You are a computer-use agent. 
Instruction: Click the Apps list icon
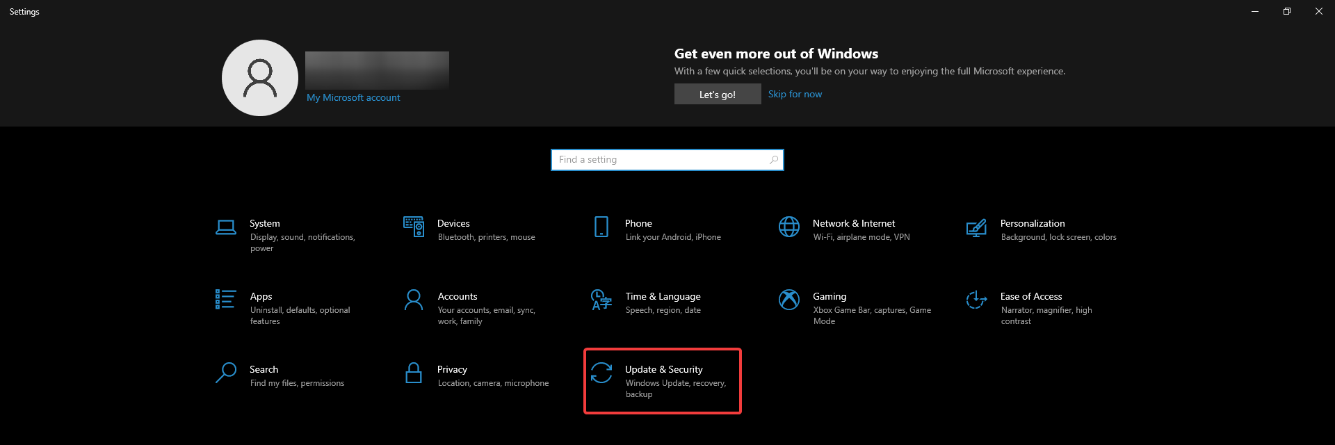tap(226, 300)
